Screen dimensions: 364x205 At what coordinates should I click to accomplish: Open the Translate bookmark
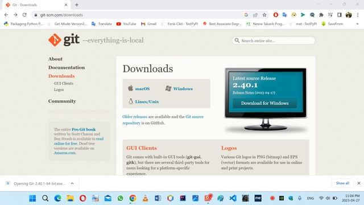pos(102,24)
